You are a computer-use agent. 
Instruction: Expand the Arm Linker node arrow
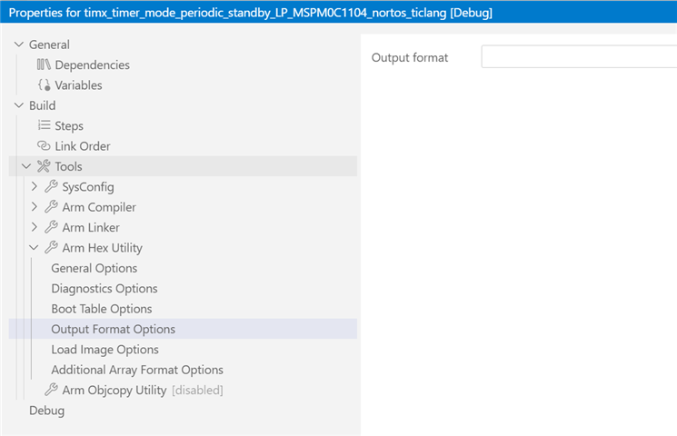[x=35, y=227]
